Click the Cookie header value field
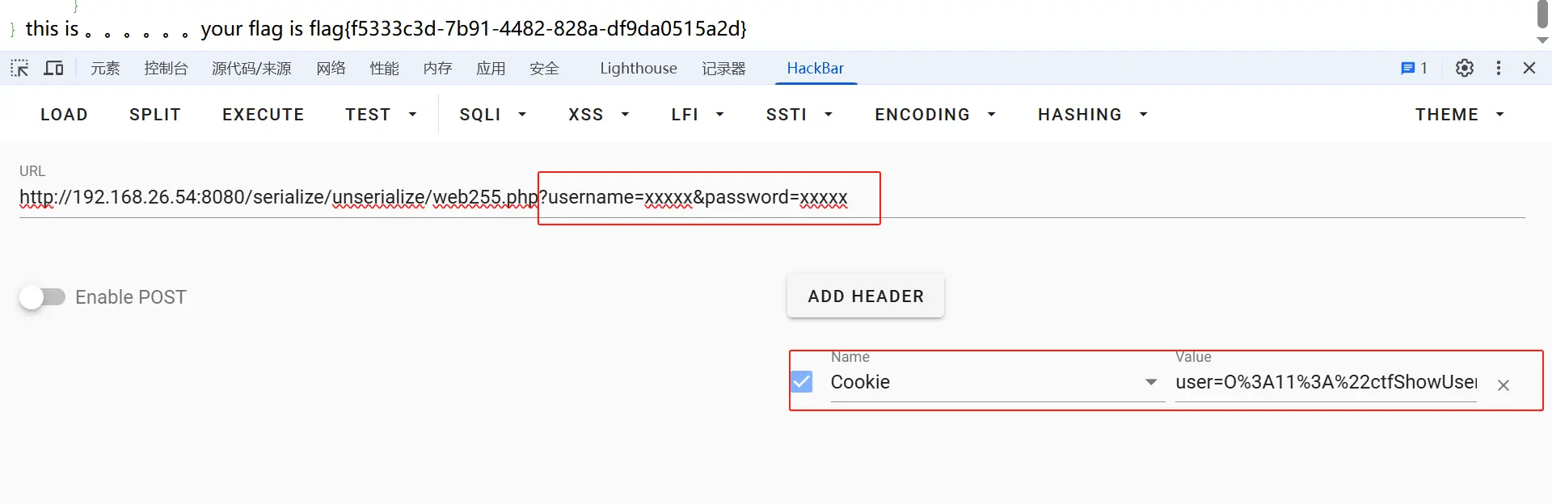Screen dimensions: 1552x504 click(1325, 382)
